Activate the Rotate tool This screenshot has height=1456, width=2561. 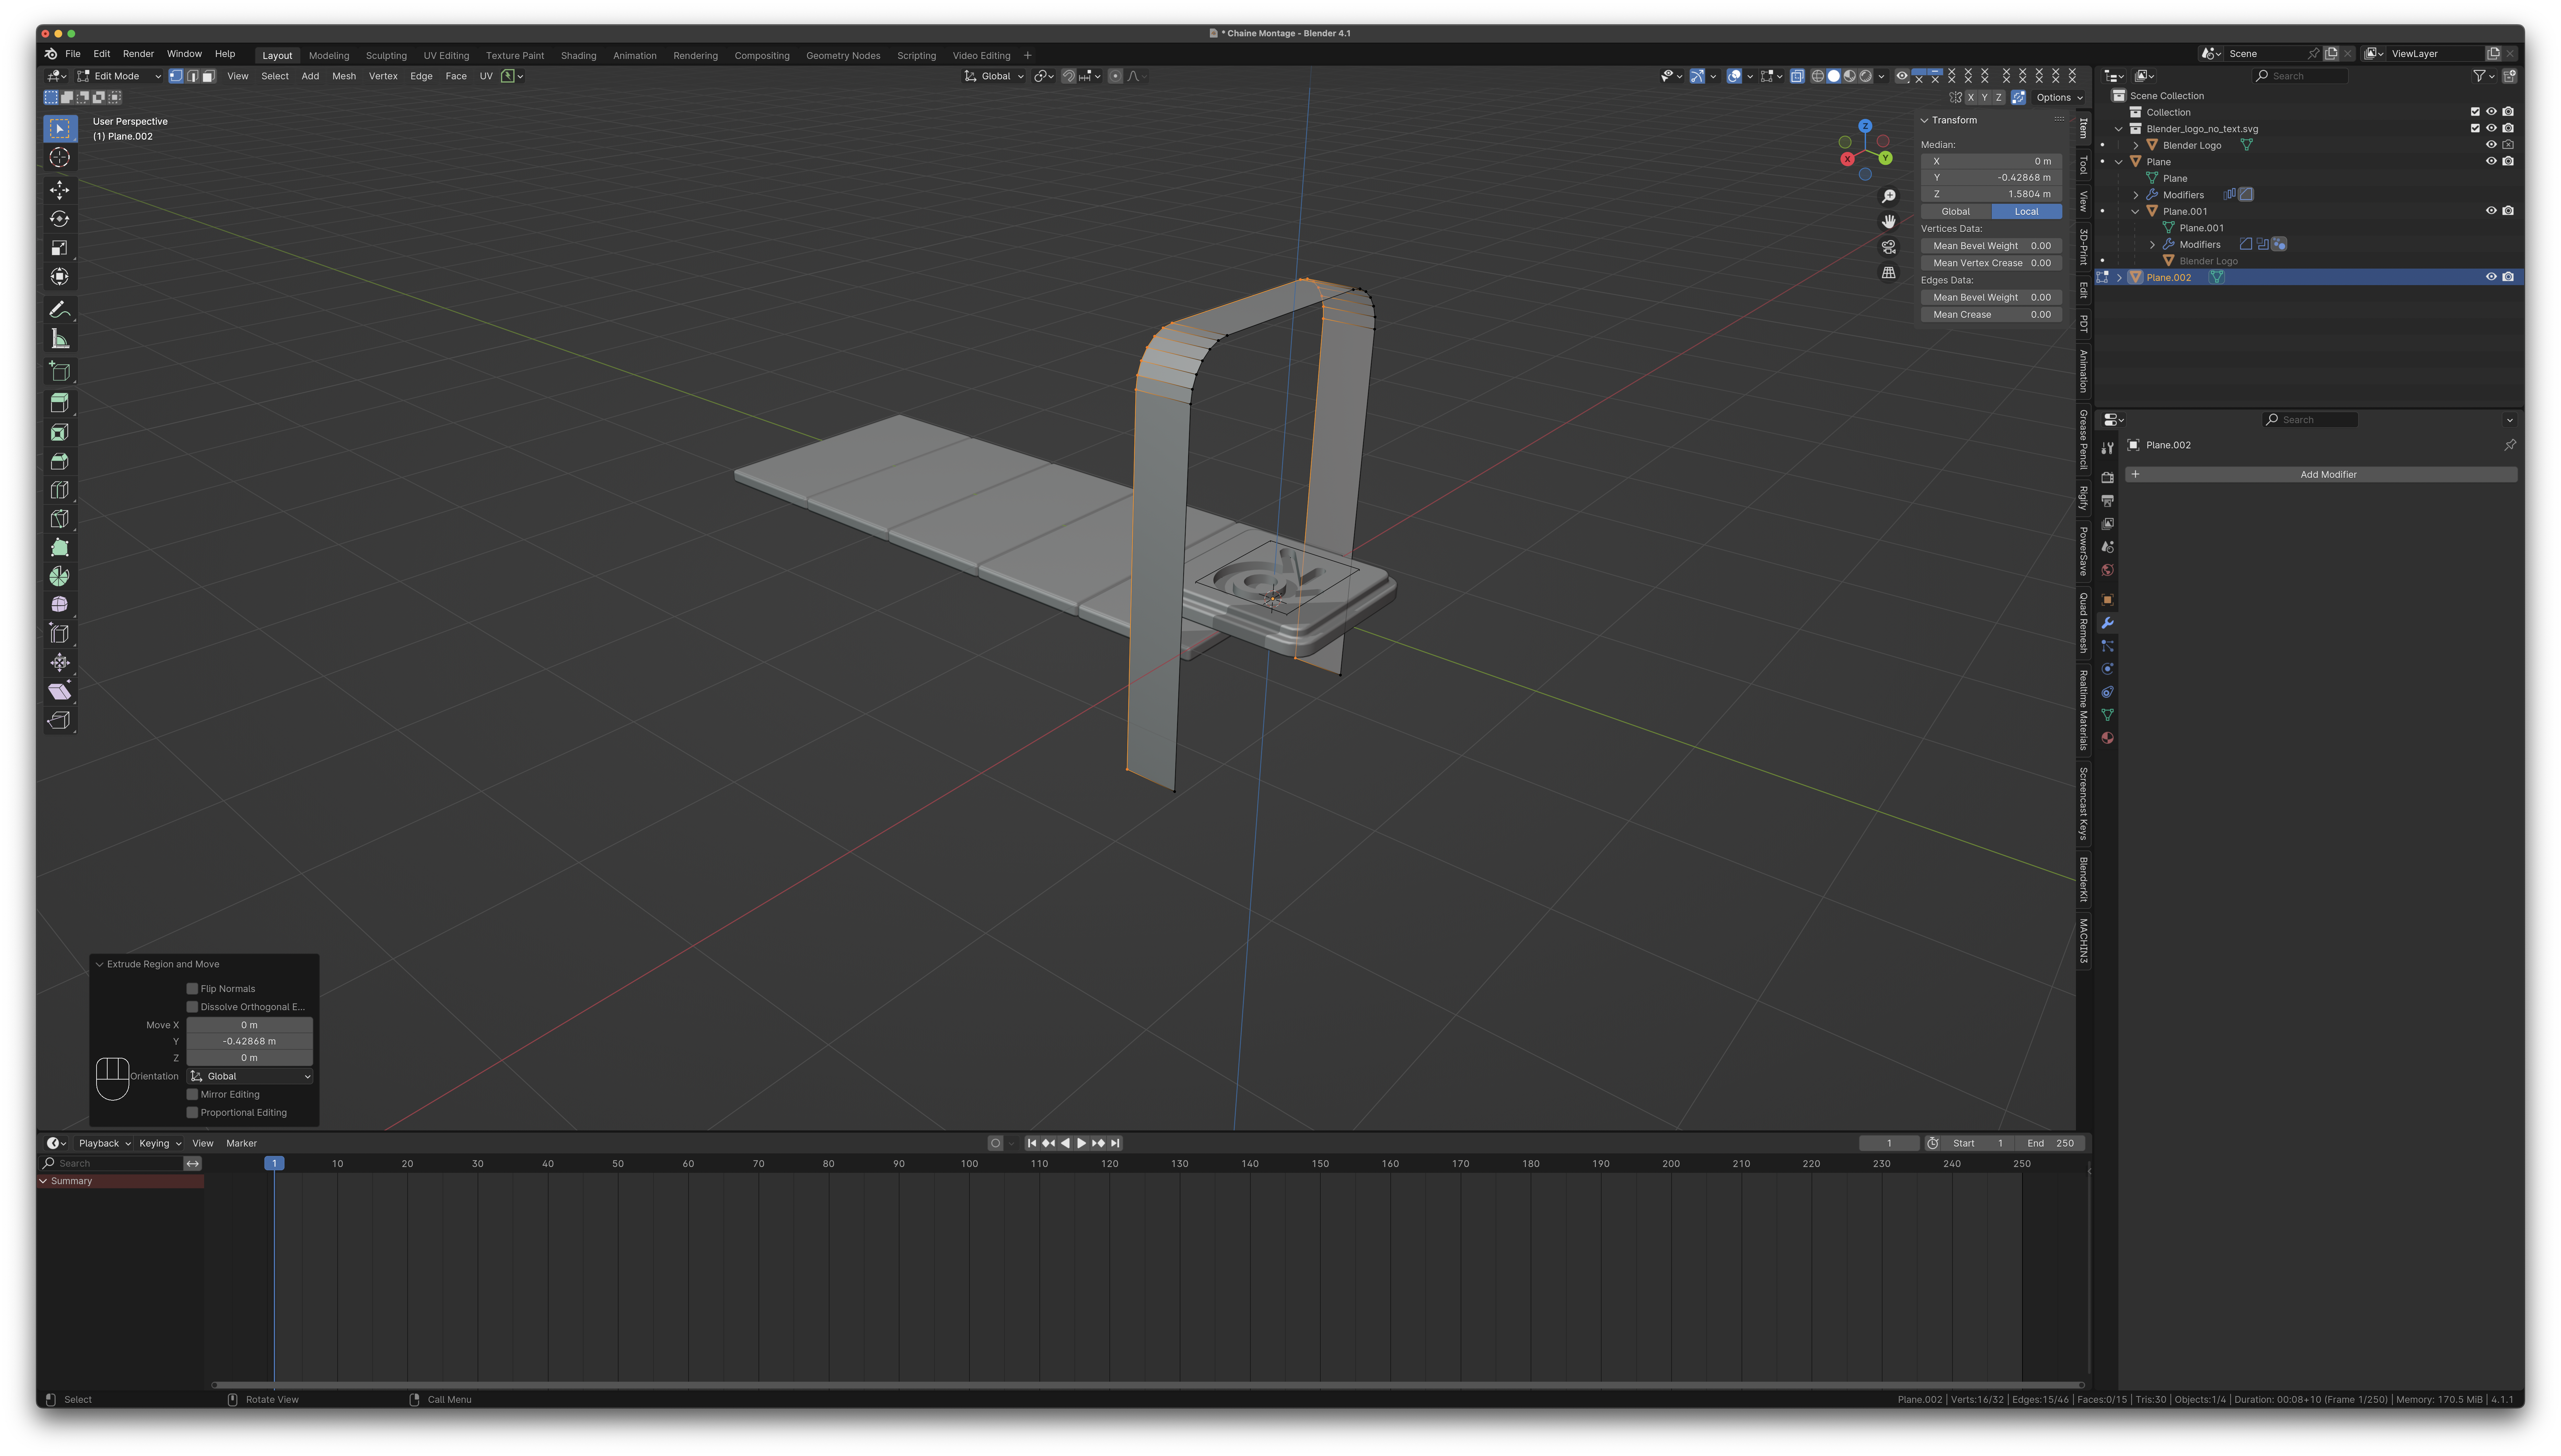[x=60, y=219]
